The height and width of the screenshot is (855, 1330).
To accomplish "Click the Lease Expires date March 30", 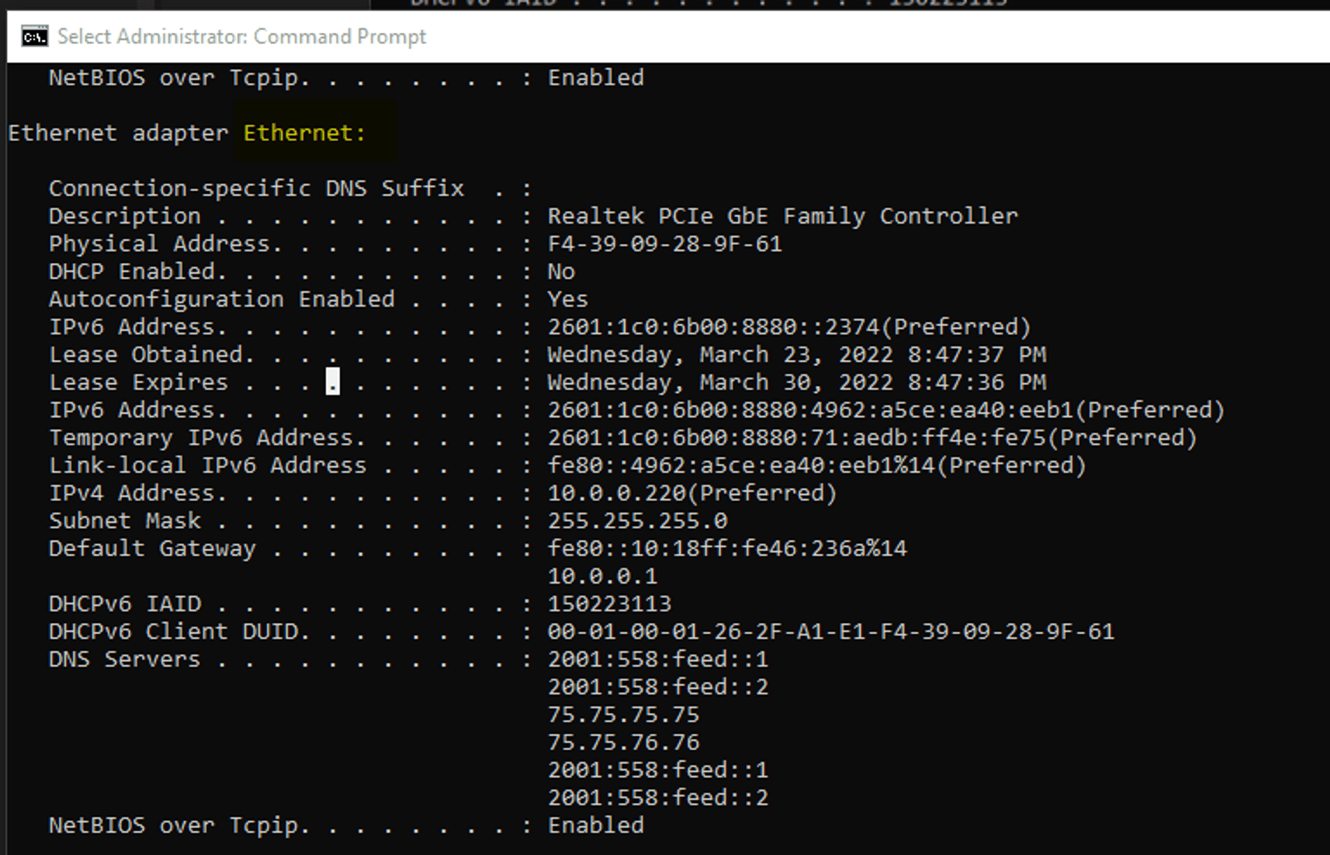I will 796,382.
